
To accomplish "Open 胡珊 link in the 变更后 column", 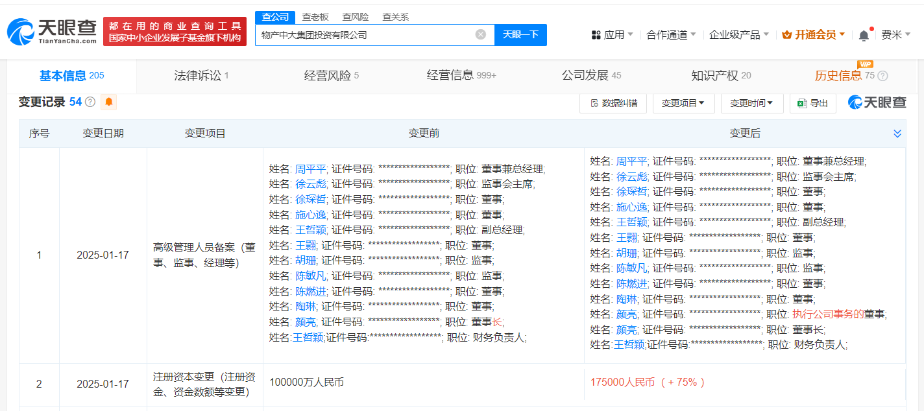I will [627, 253].
